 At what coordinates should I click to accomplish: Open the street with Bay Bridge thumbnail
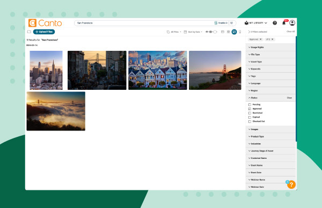pos(97,70)
